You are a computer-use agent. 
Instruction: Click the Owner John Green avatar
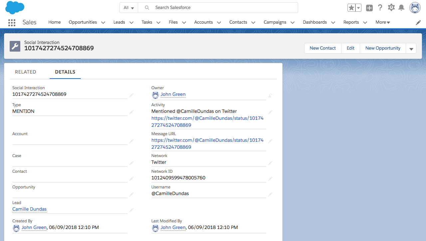(155, 95)
